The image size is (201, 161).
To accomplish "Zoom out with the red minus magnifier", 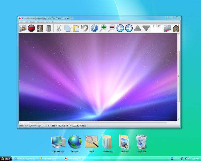I will 112,29.
